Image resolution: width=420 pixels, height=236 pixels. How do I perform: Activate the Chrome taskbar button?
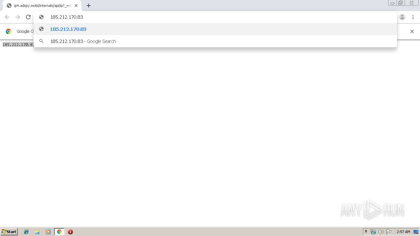(x=59, y=232)
